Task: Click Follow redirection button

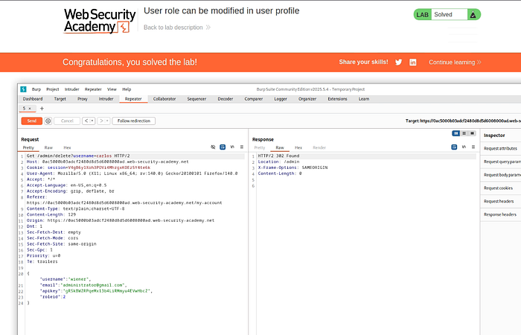Action: point(133,121)
